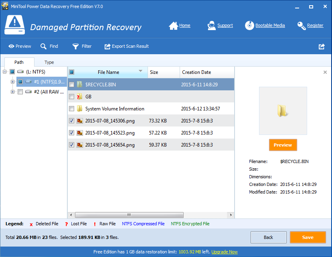Click the Damaged Partition Recovery warning drive icon

[14, 24]
